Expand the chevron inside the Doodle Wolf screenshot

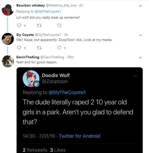click(x=135, y=76)
